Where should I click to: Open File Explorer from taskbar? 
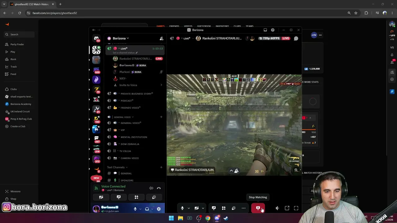[x=180, y=218]
